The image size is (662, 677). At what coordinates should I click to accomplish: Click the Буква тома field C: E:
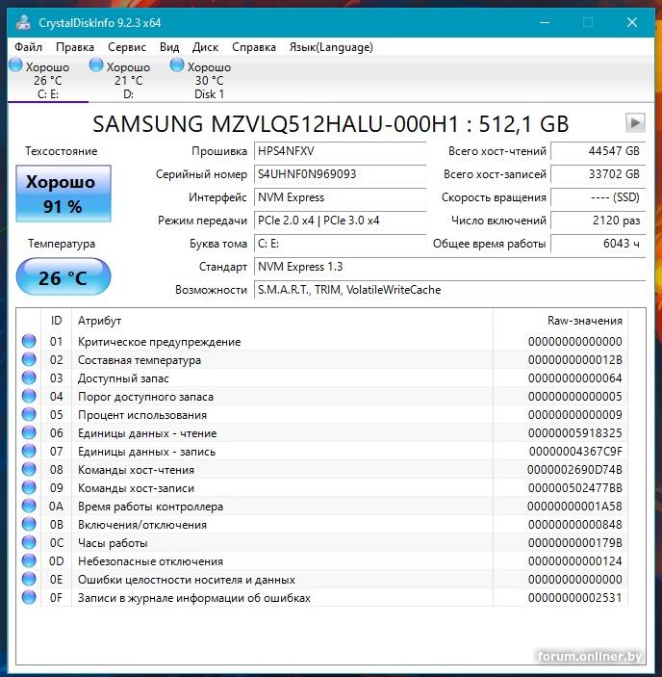pyautogui.click(x=341, y=244)
